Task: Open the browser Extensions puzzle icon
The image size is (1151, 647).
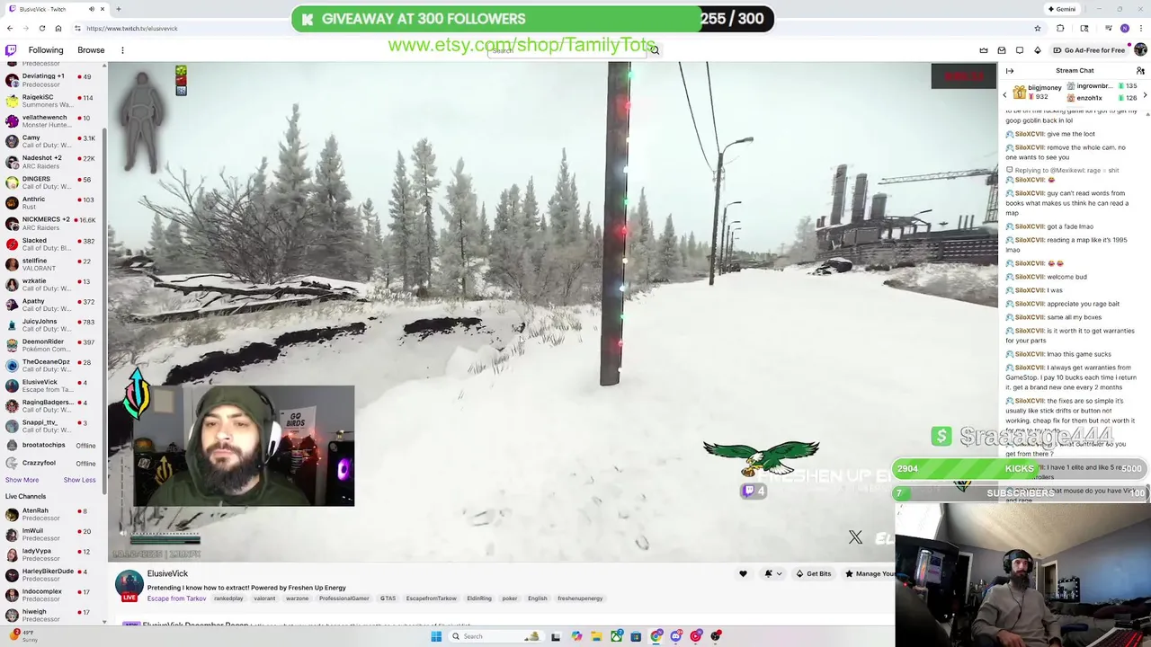Action: 1060,29
